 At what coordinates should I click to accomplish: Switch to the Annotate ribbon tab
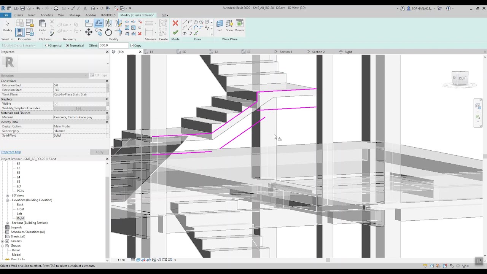click(47, 15)
